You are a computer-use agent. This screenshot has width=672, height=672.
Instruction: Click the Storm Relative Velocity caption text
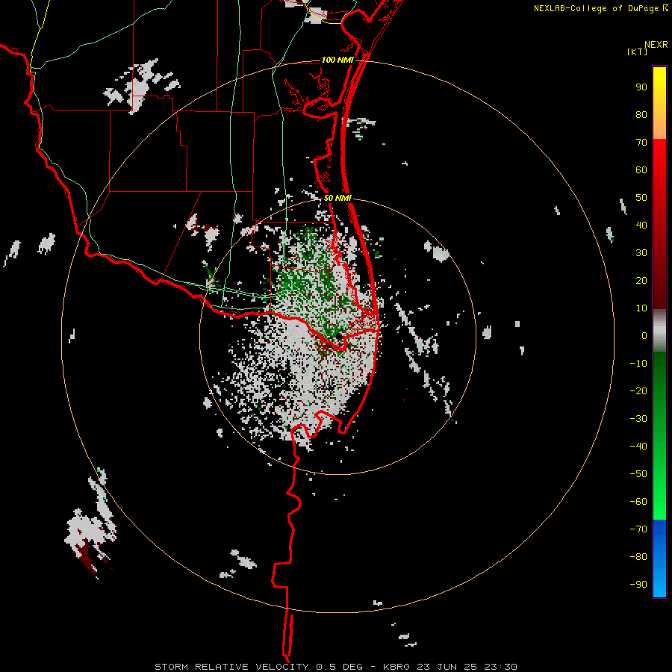pyautogui.click(x=335, y=667)
